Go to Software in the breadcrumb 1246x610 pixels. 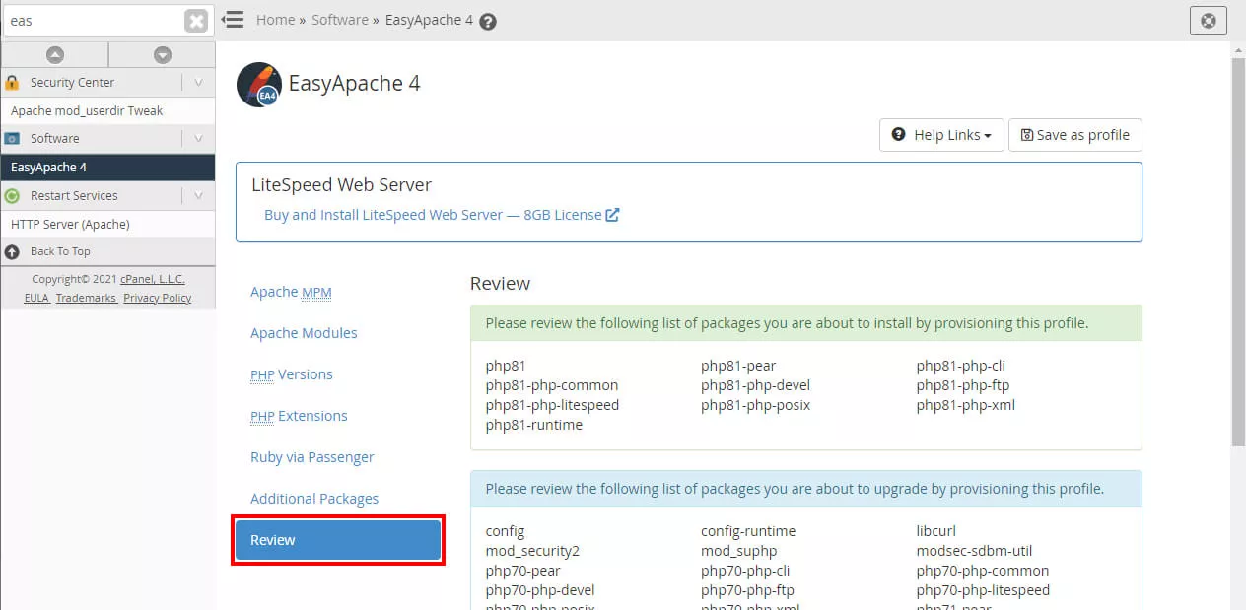click(x=340, y=20)
